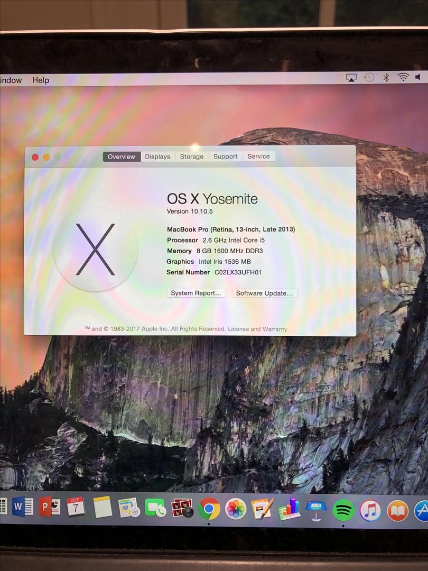The width and height of the screenshot is (428, 571).
Task: Open the Notes app in the dock
Action: point(103,507)
